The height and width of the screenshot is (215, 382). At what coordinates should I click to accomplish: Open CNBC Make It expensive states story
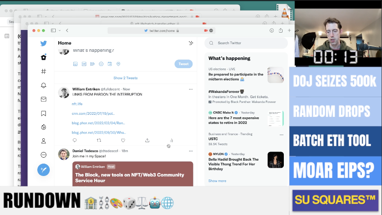246,118
